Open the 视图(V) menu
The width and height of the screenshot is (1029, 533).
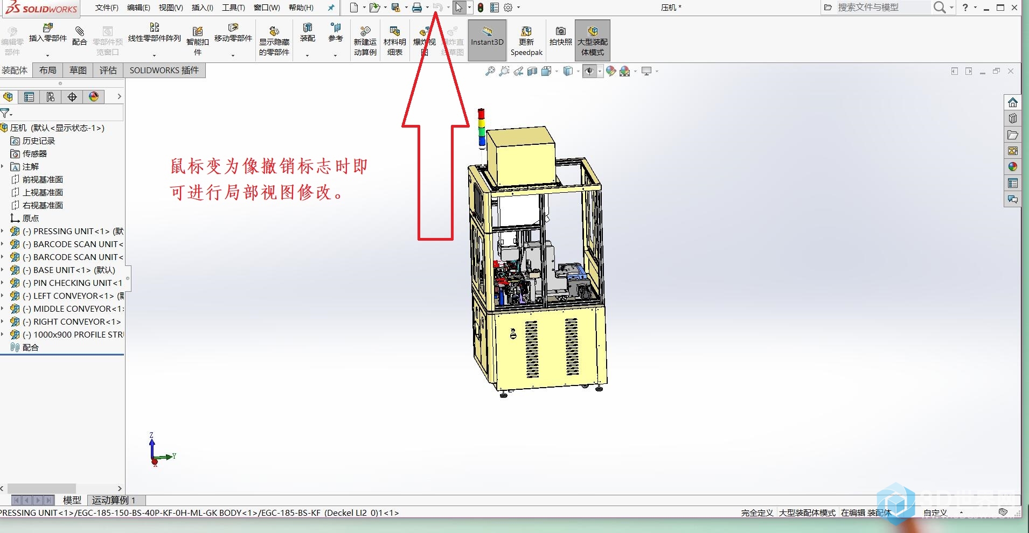point(171,8)
